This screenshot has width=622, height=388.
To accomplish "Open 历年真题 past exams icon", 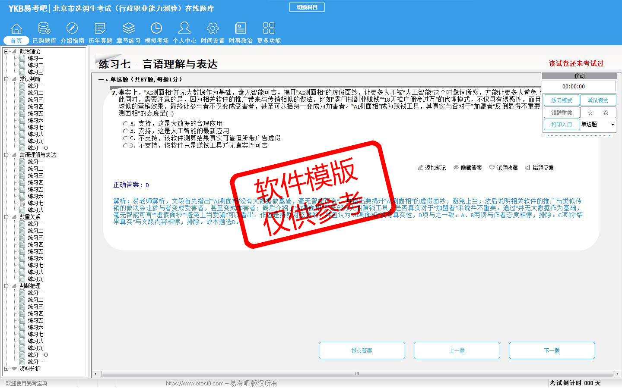I will [x=100, y=28].
